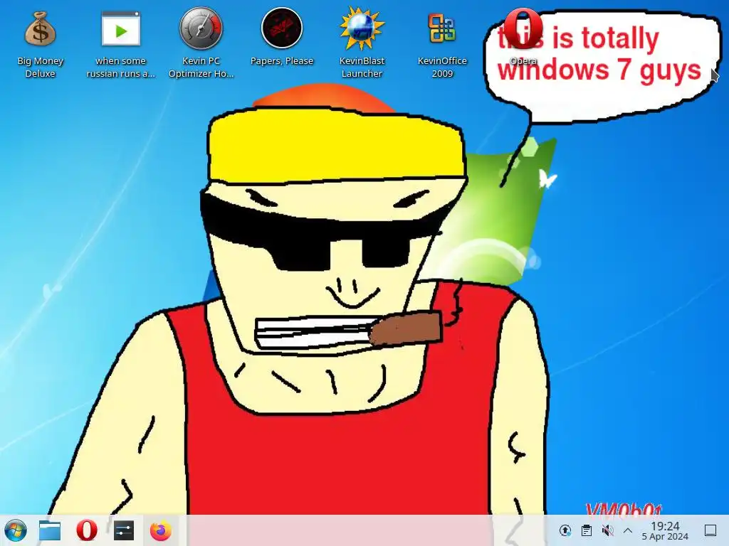Click the show desktop button
Screen dimensions: 729x546
710,530
